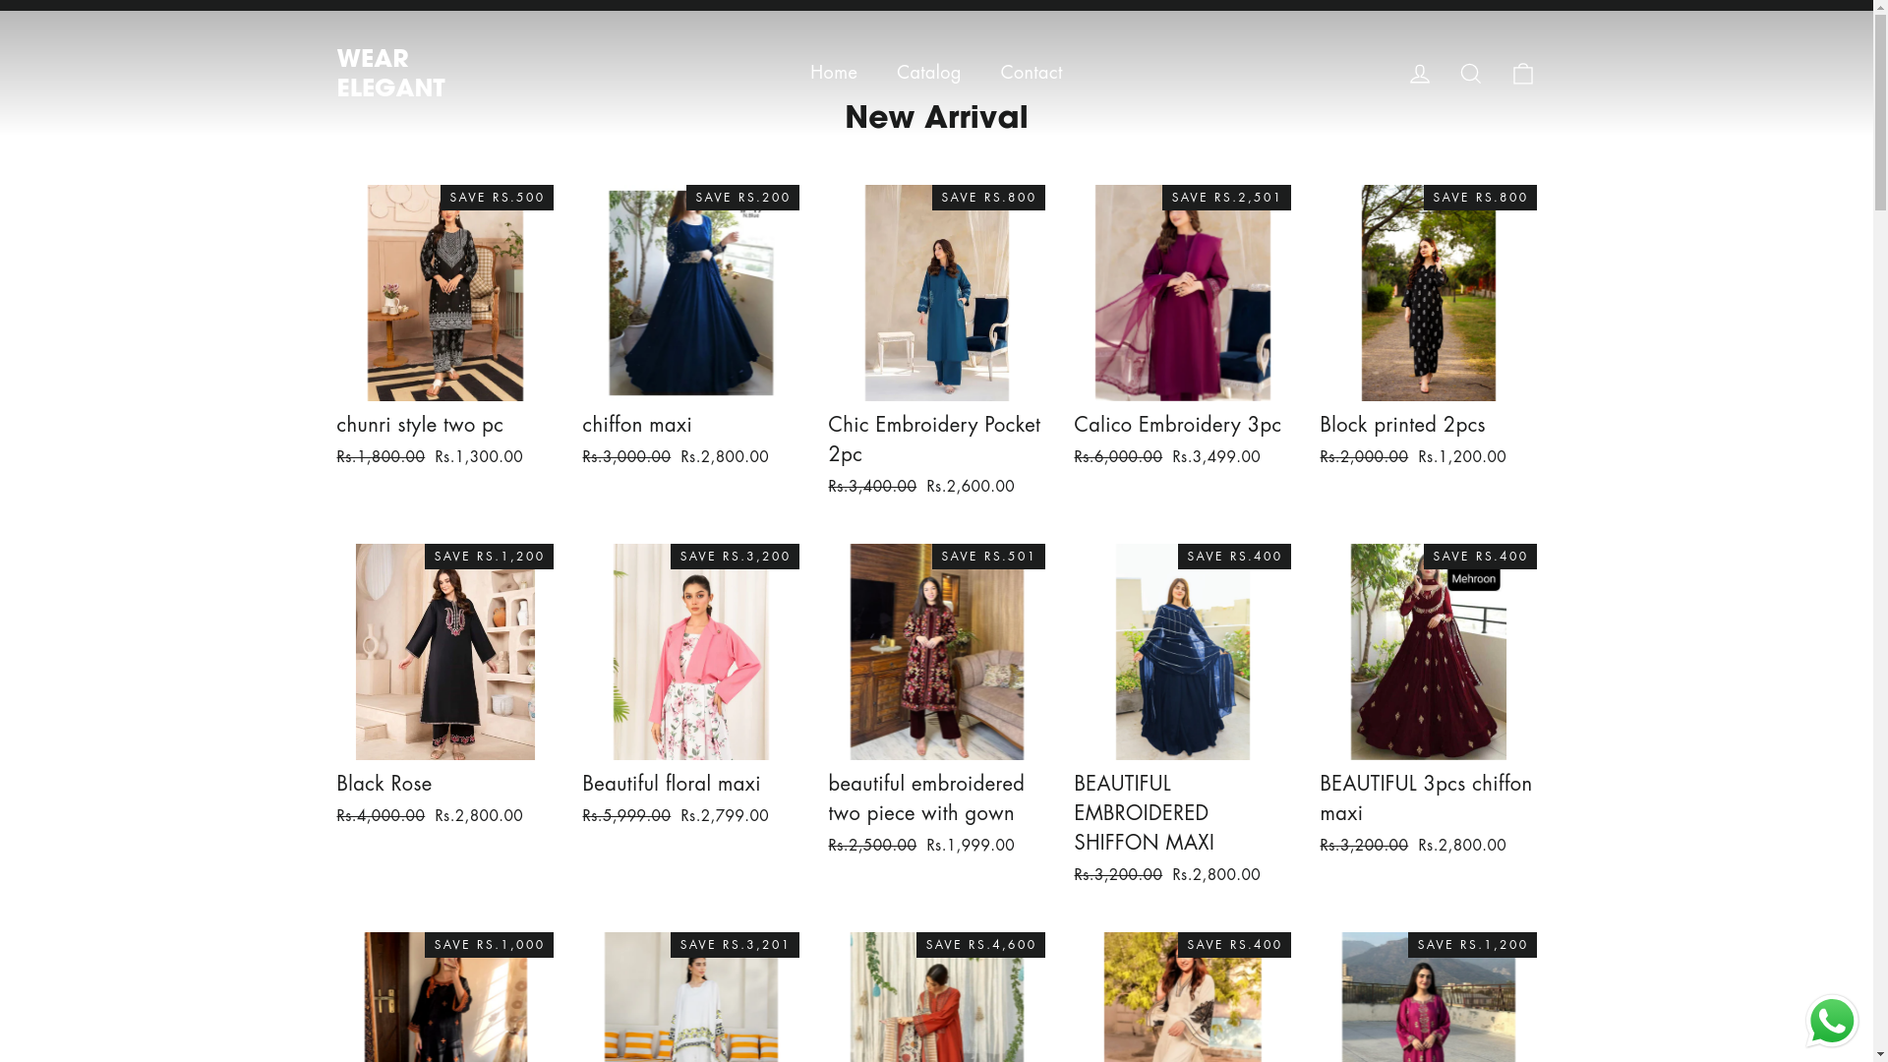The width and height of the screenshot is (1888, 1062).
Task: Click price Rs.1,300.00
Action: (479, 457)
